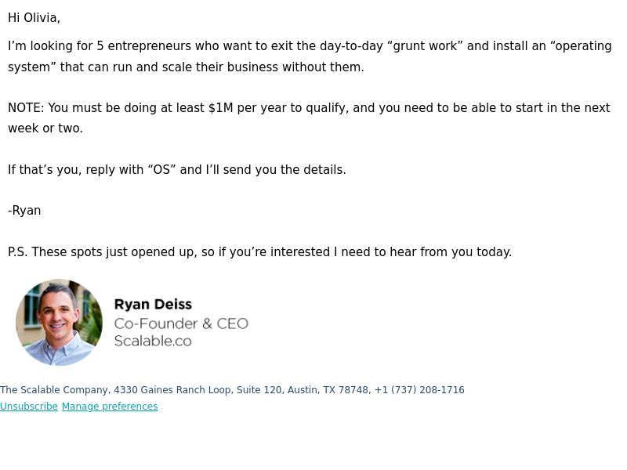Click the "-Ryan" sign-off line
627x470 pixels.
[24, 211]
